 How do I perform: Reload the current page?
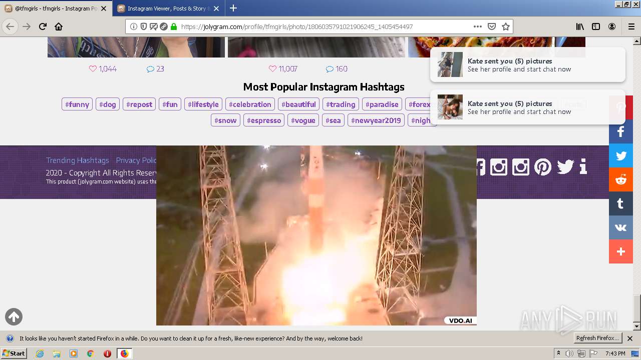click(43, 26)
